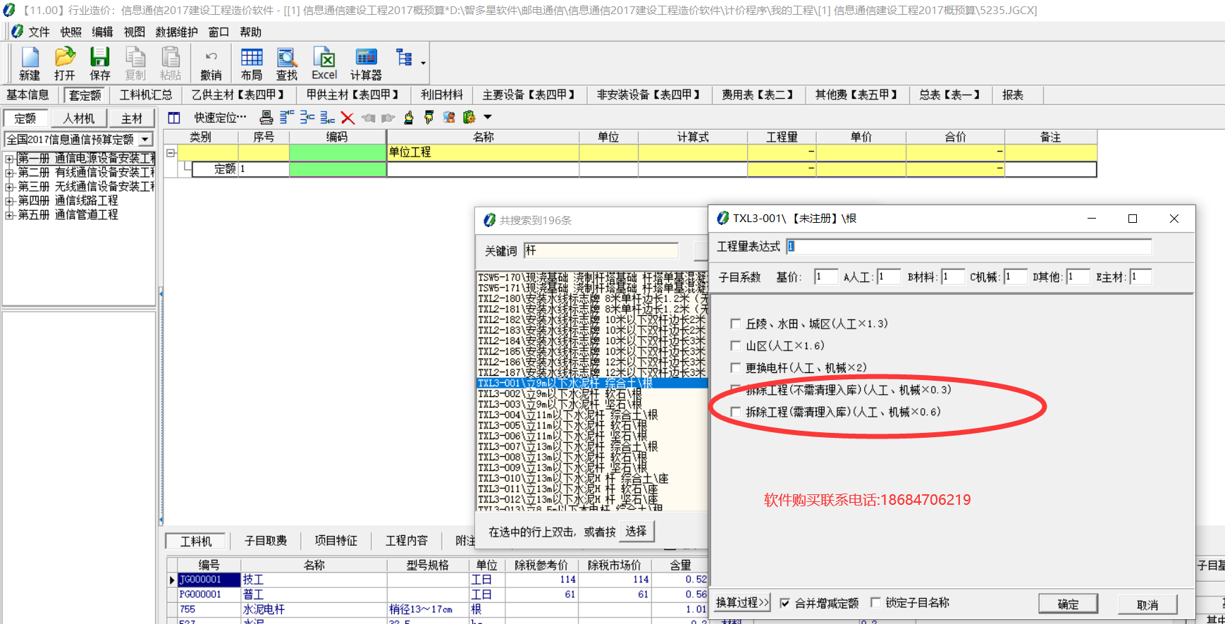Click the tree structure toolbar icon

[x=405, y=58]
